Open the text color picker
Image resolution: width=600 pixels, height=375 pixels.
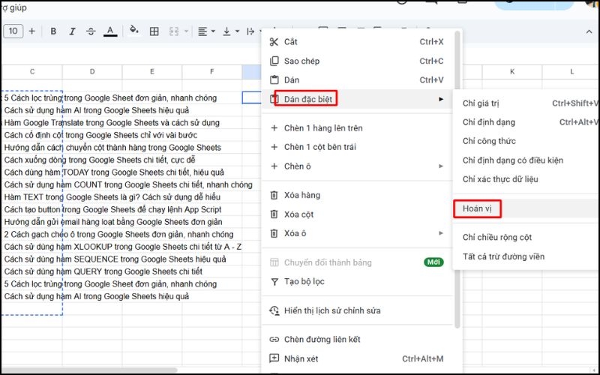coord(110,31)
